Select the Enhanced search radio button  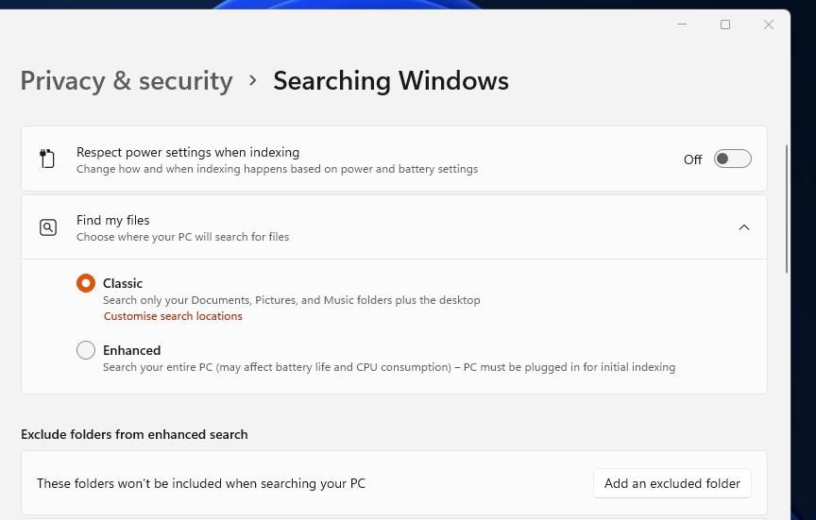[86, 350]
